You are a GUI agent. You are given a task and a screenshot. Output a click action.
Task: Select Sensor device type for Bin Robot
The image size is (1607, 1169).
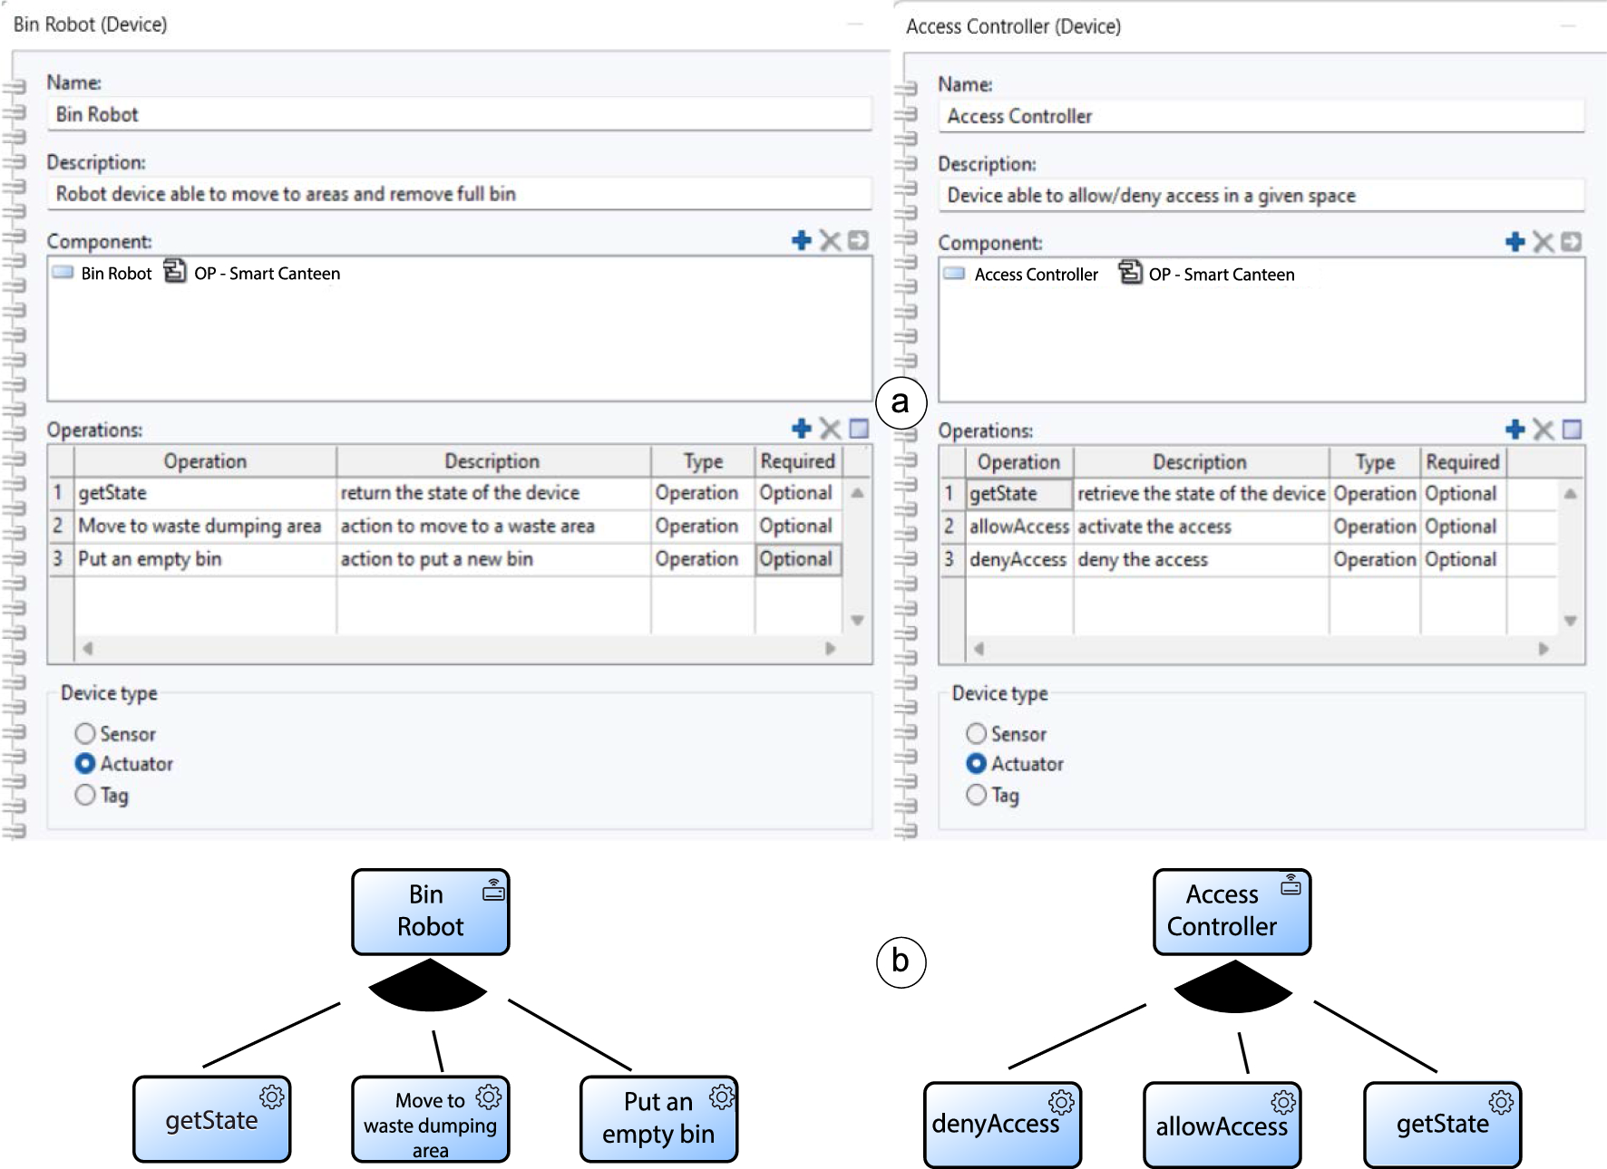[x=85, y=733]
